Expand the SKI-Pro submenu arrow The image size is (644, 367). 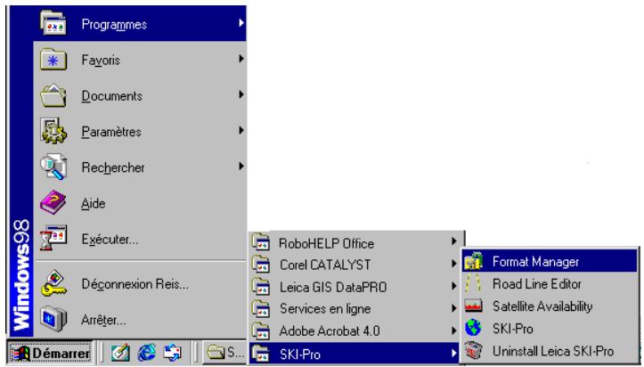(x=454, y=353)
